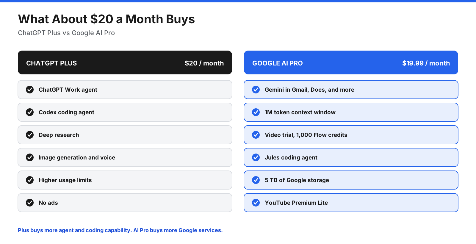Viewport: 476px width, 244px height.
Task: Click the checkmark icon beside ChatGPT Work agent
Action: 30,90
